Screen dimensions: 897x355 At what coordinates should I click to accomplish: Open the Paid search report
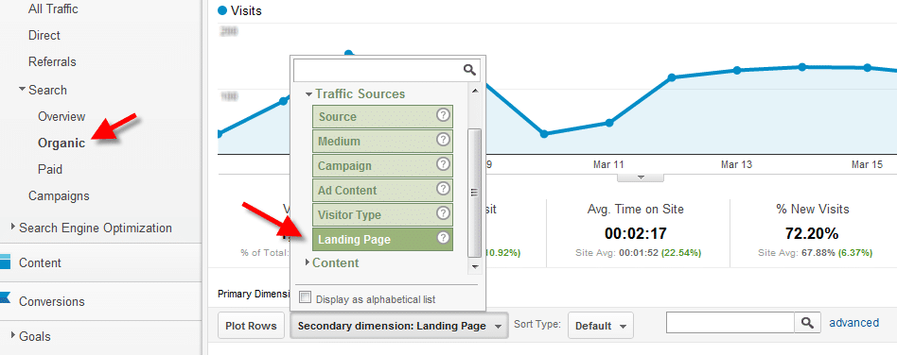click(x=50, y=170)
